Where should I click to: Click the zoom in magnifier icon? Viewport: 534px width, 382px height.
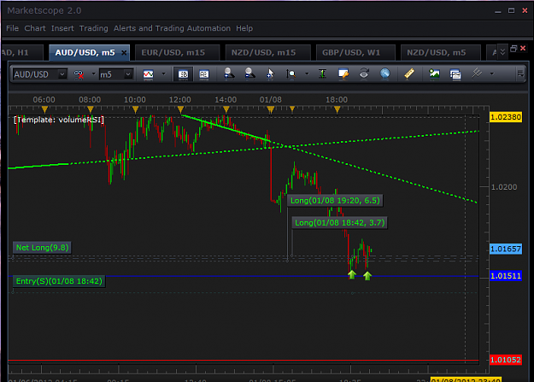(x=229, y=73)
